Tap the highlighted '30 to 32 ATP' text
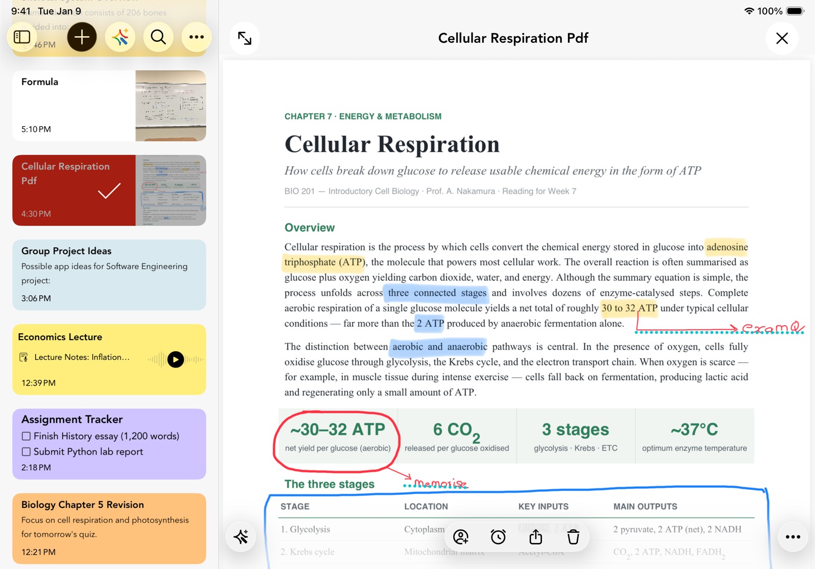The width and height of the screenshot is (815, 569). [630, 308]
